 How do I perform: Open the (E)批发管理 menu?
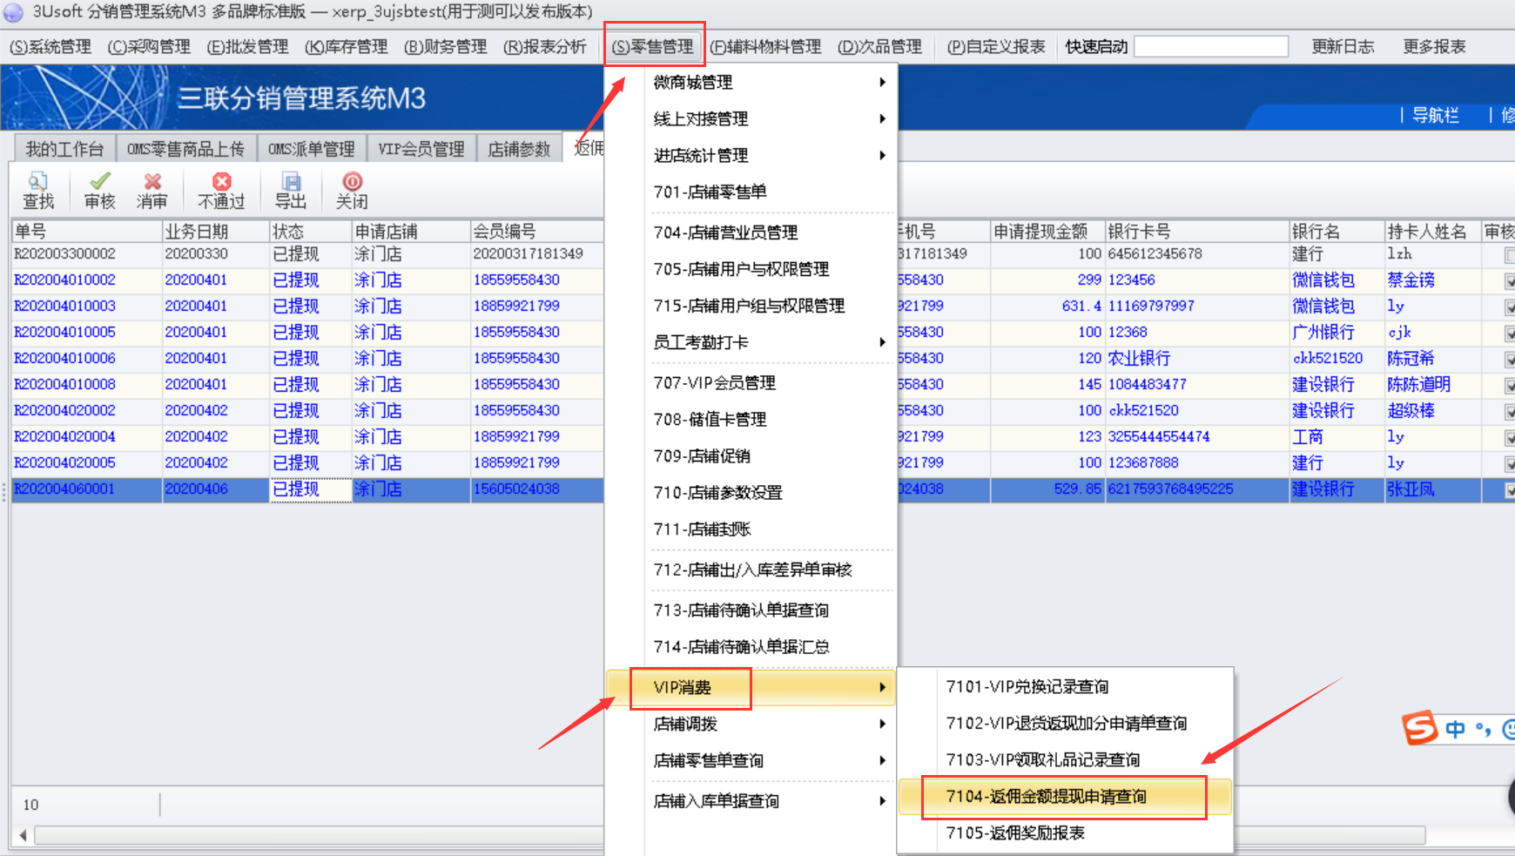247,46
